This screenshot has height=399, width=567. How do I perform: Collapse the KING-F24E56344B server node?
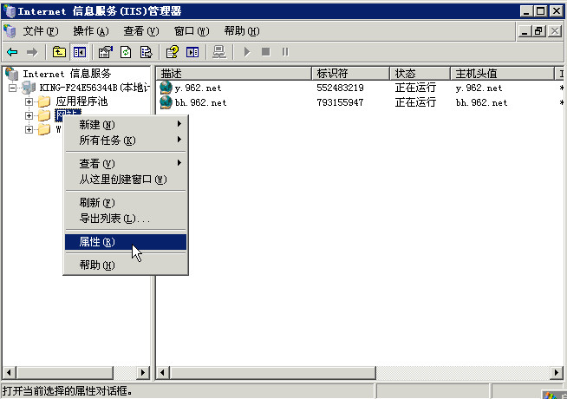tap(13, 88)
